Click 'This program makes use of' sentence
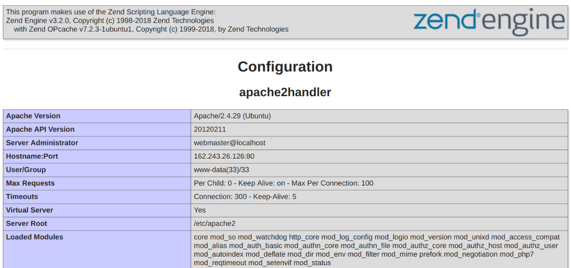 click(111, 12)
